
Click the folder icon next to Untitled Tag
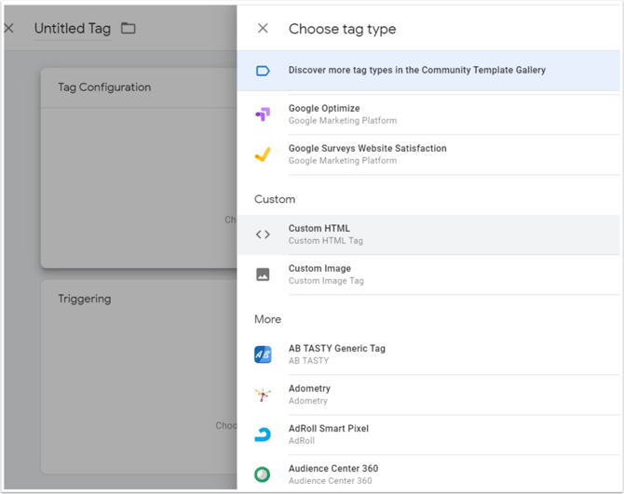[x=129, y=28]
